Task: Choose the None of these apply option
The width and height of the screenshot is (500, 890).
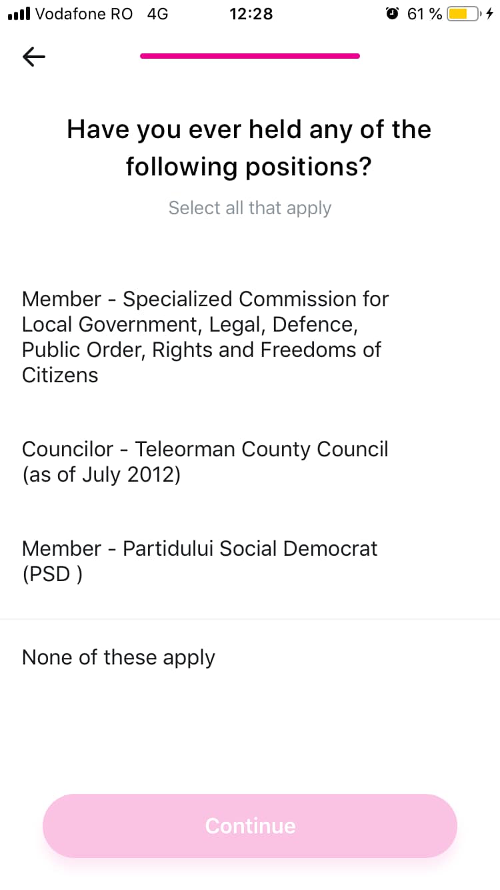Action: (119, 657)
